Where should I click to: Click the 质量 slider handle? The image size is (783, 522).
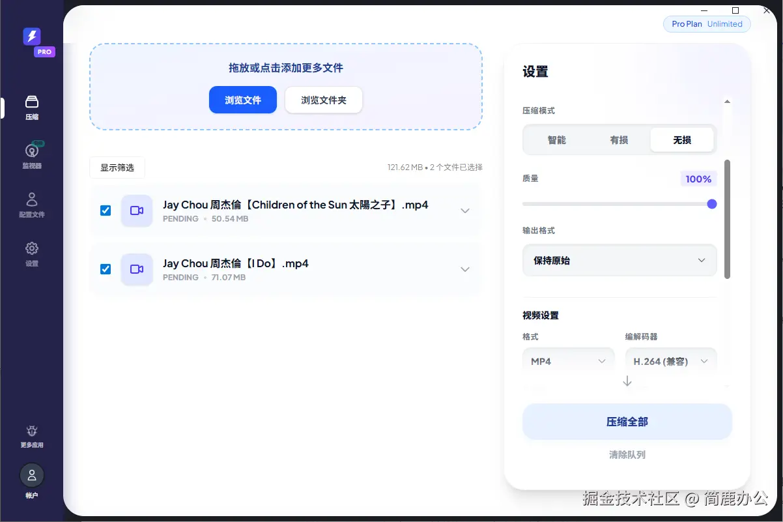pos(712,204)
